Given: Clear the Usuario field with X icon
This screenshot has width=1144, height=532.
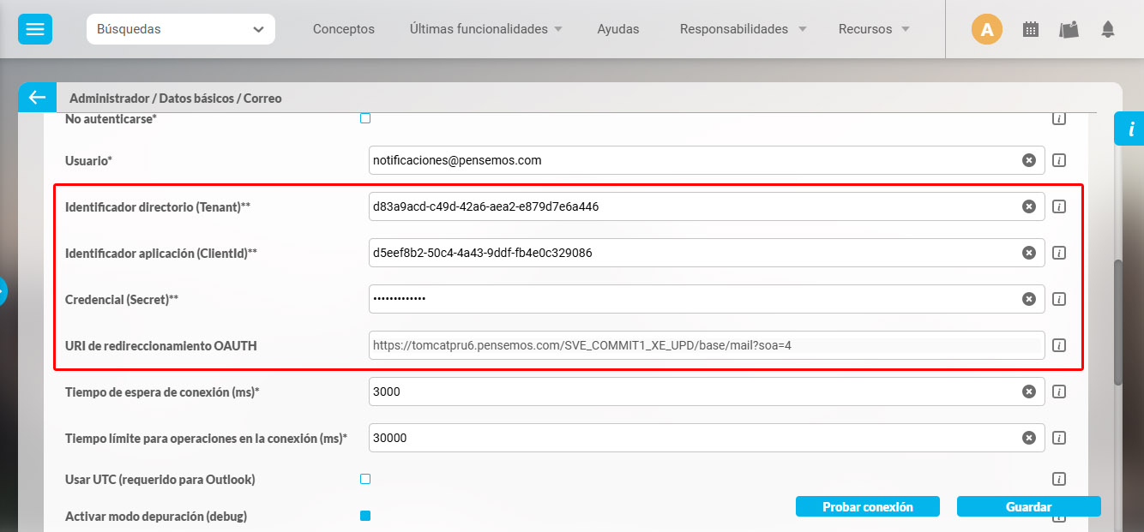Looking at the screenshot, I should 1028,160.
